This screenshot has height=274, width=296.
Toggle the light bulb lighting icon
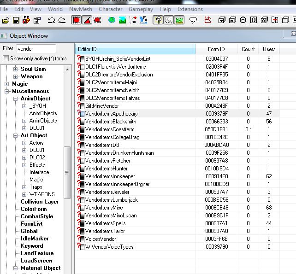tap(158, 20)
